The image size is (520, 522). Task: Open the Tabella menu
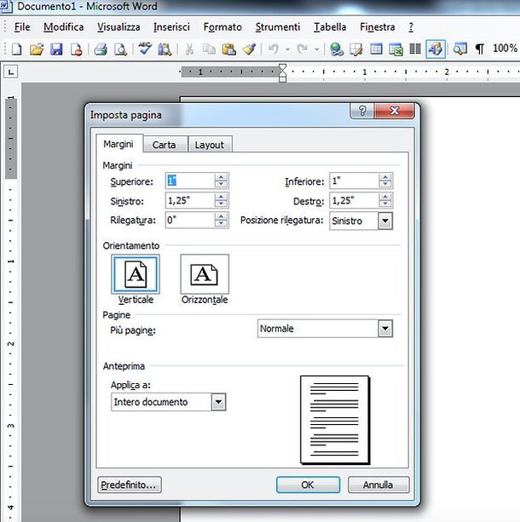[330, 27]
